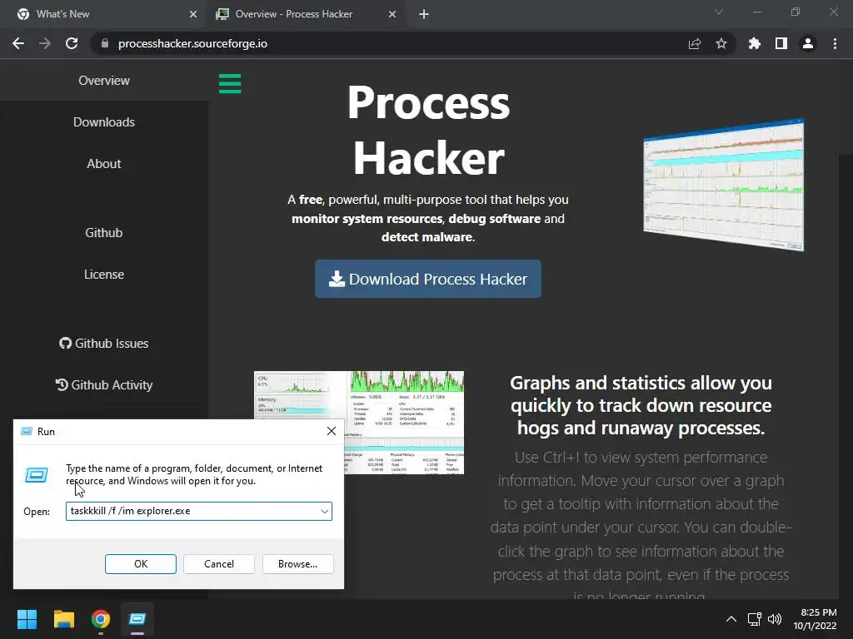This screenshot has width=853, height=639.
Task: Close the Overview - Process Hacker tab
Action: point(392,14)
